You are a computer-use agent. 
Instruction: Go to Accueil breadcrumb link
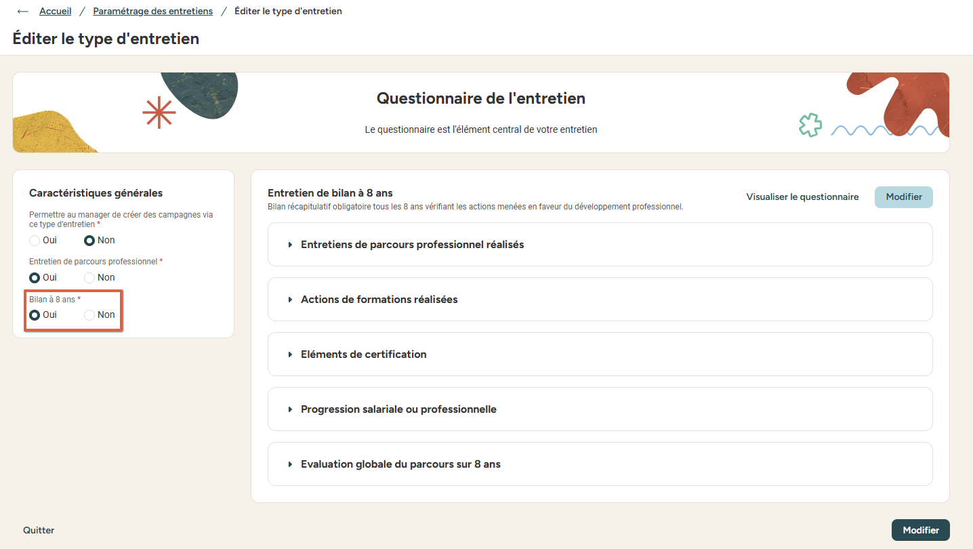point(56,12)
